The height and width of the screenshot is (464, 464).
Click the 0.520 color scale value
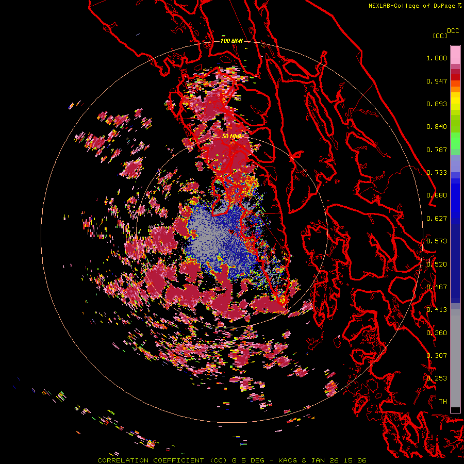pyautogui.click(x=437, y=264)
